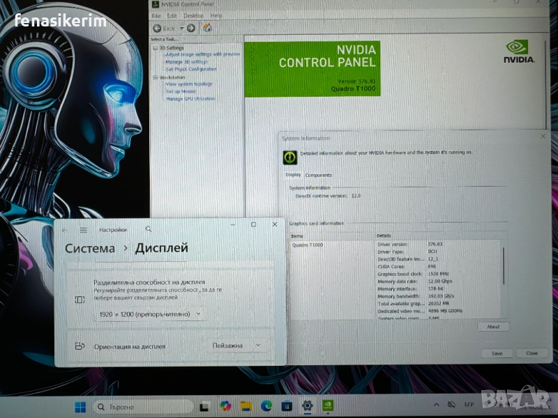Click the Graphics boost clock row
558x418 pixels.
coord(437,274)
